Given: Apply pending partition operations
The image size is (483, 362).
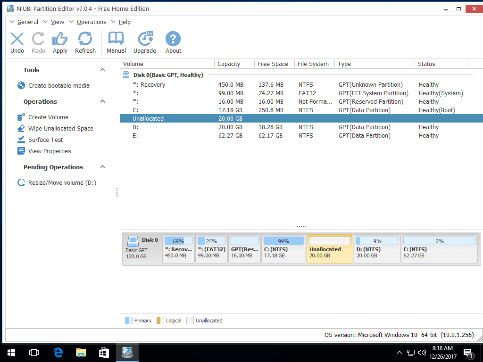Looking at the screenshot, I should click(60, 42).
